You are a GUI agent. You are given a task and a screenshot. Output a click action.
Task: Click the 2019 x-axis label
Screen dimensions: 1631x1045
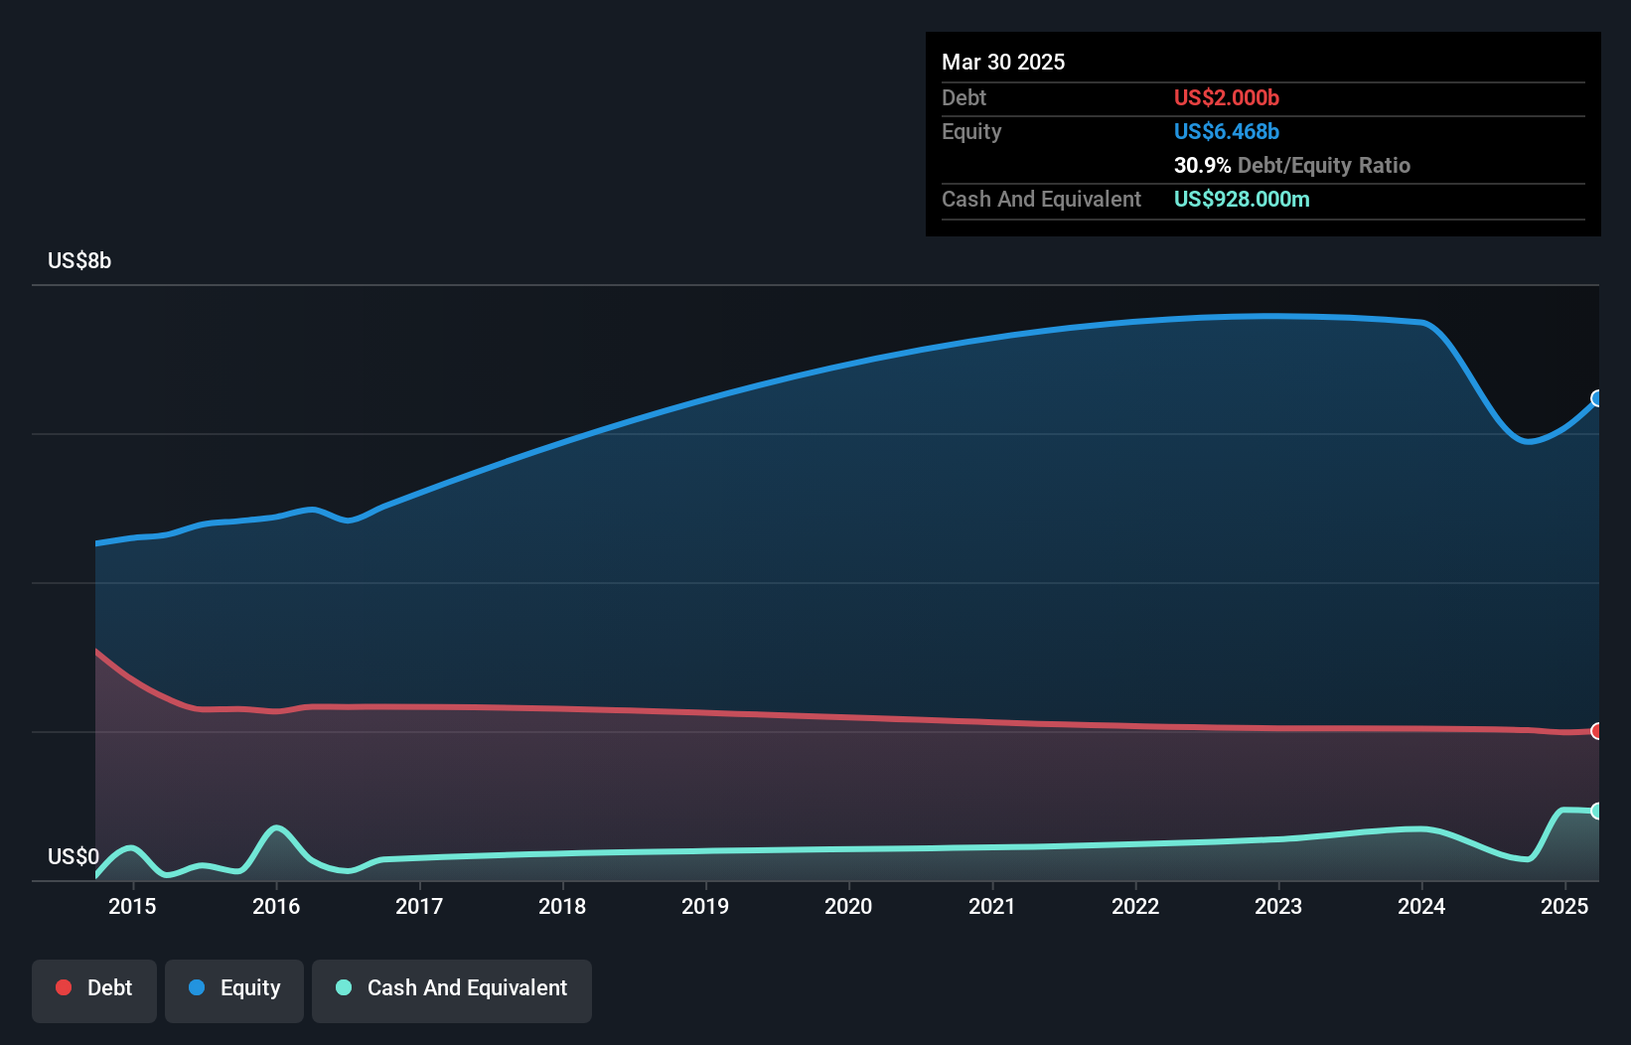pos(705,906)
